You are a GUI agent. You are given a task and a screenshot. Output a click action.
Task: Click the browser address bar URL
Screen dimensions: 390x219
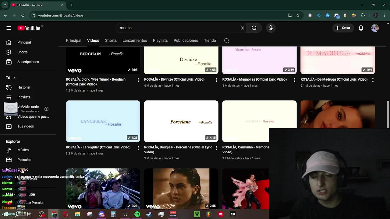click(61, 15)
